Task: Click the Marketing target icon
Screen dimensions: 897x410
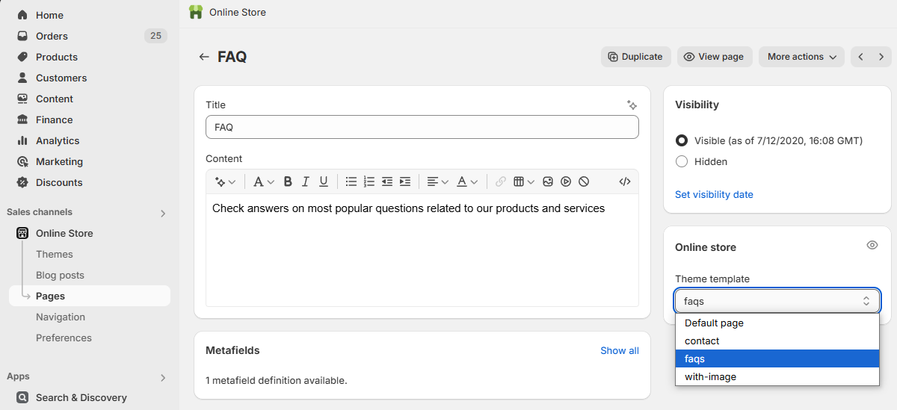Action: point(22,161)
